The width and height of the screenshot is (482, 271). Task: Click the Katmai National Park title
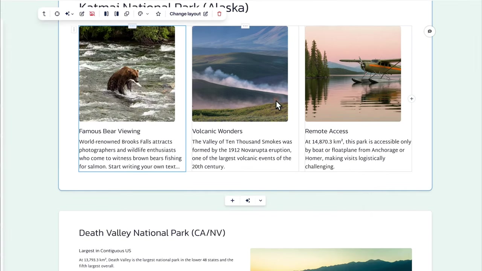pyautogui.click(x=164, y=7)
